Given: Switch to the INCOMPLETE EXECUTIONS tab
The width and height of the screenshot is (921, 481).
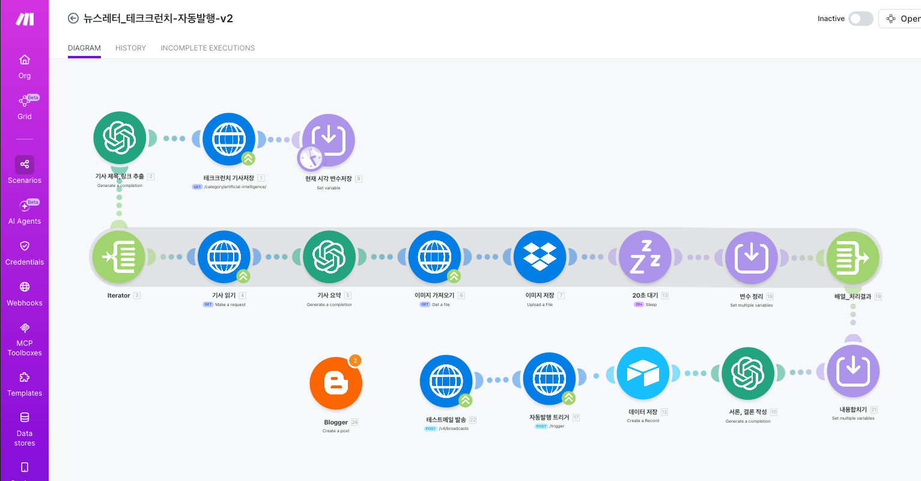Looking at the screenshot, I should 208,48.
